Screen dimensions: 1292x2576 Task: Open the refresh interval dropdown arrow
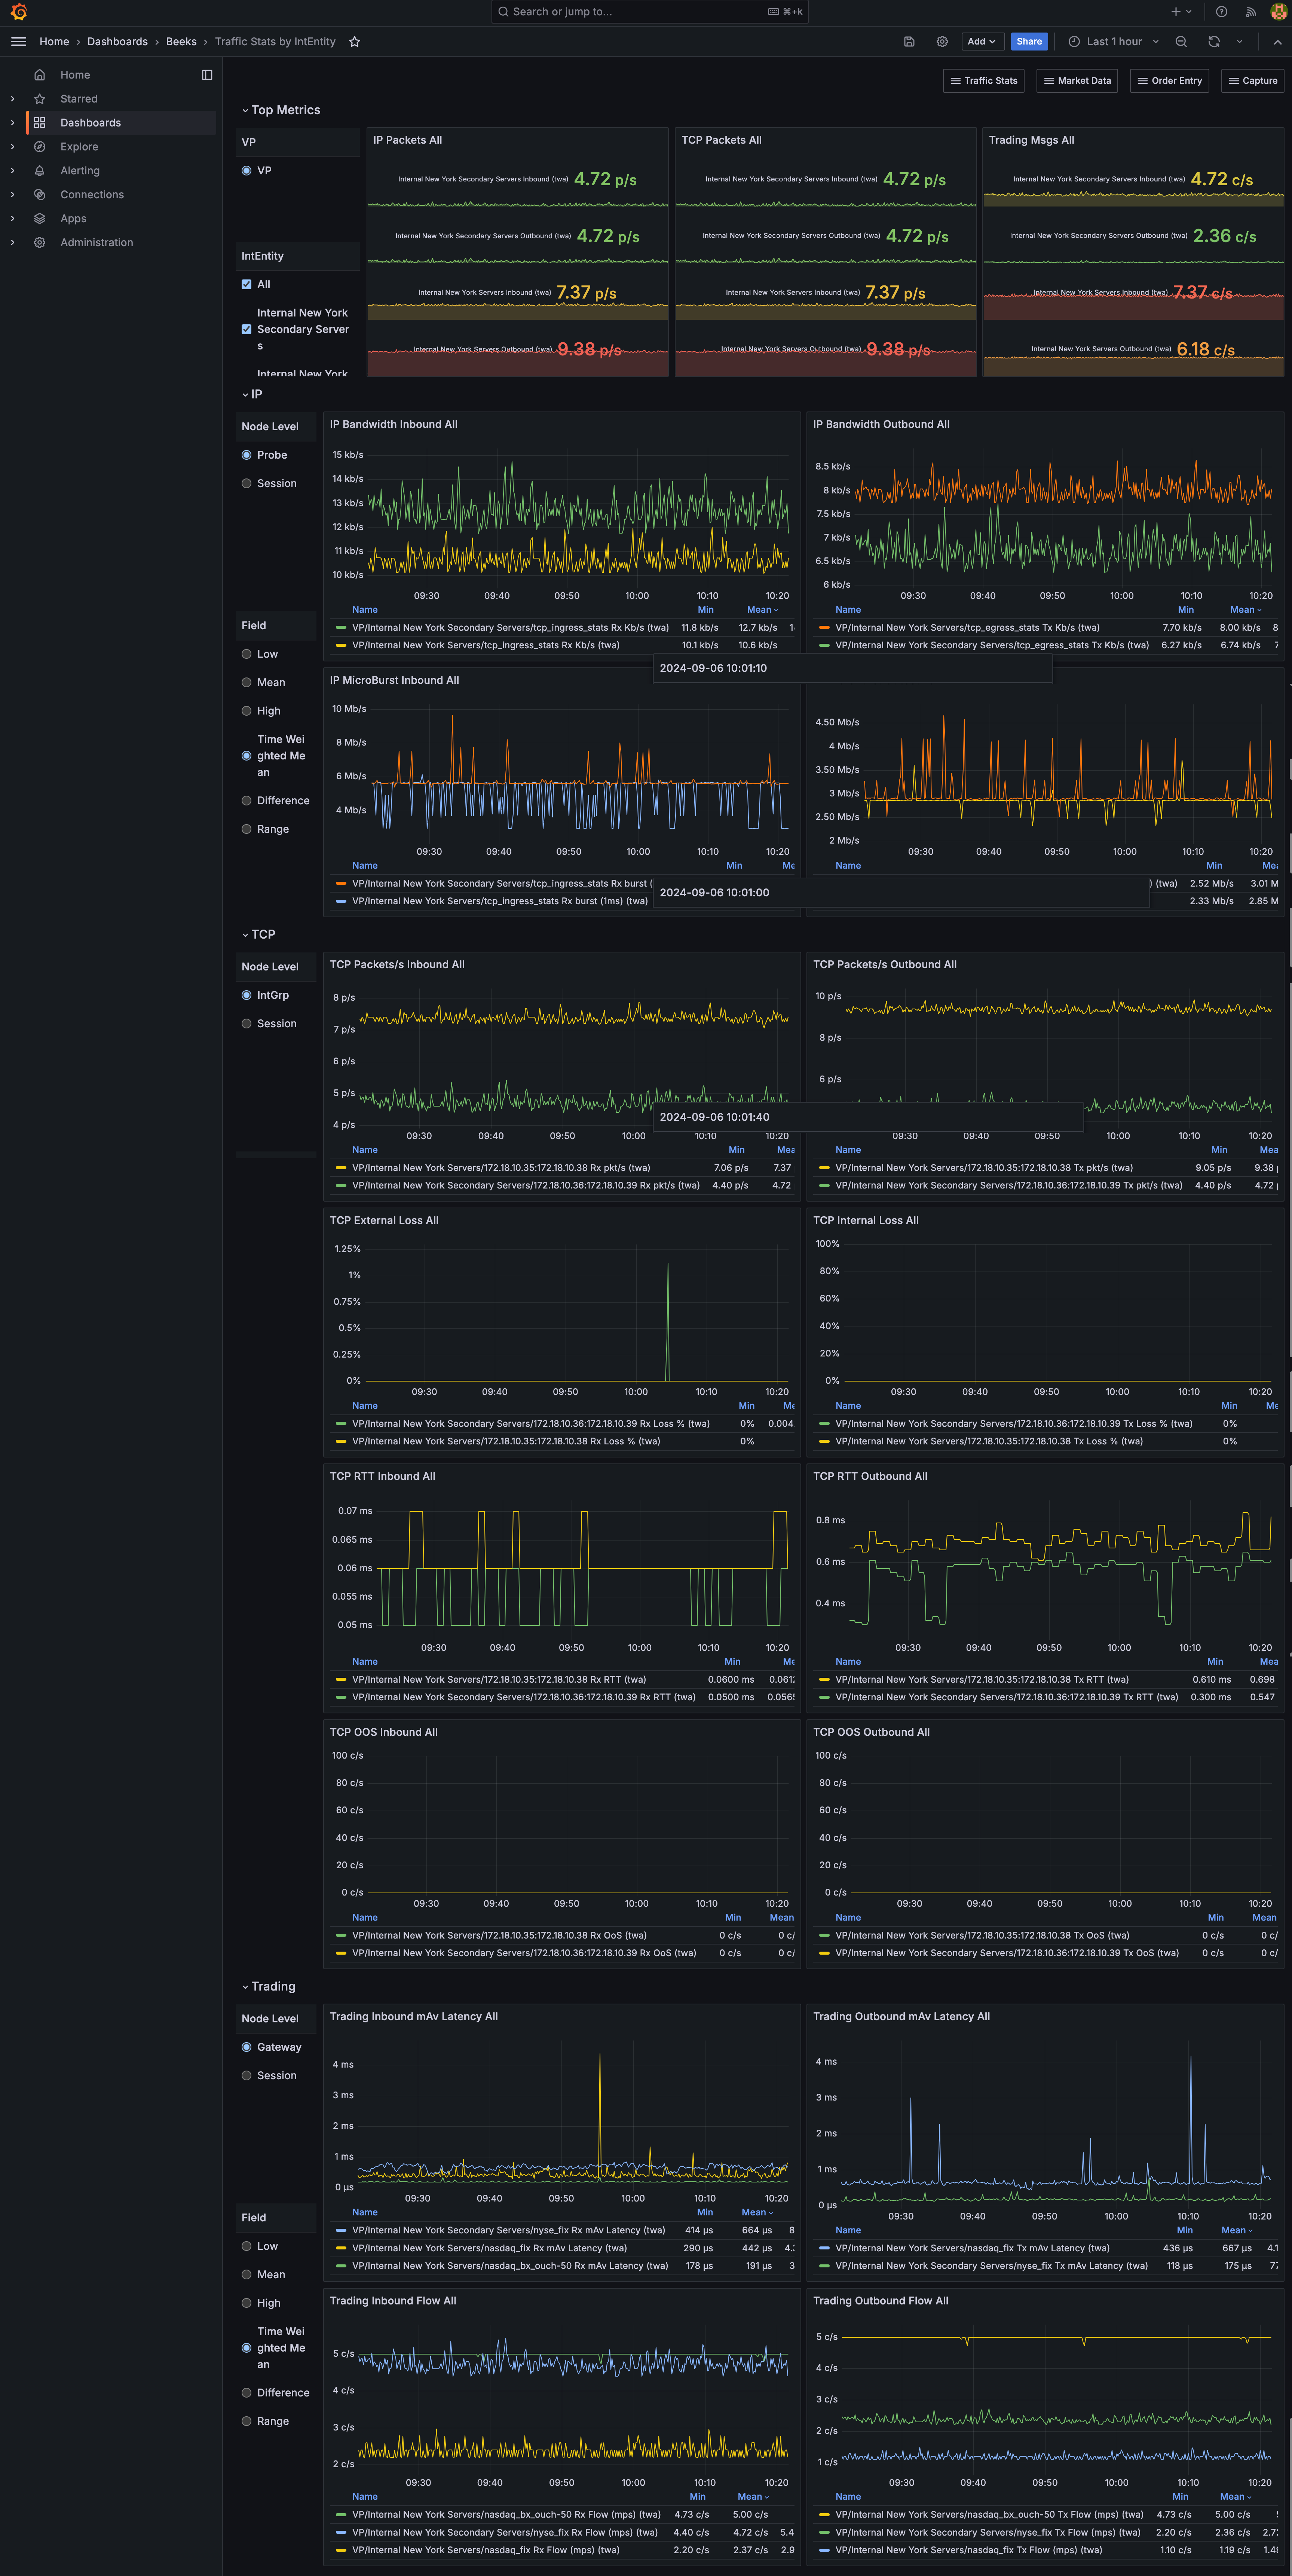click(1240, 42)
